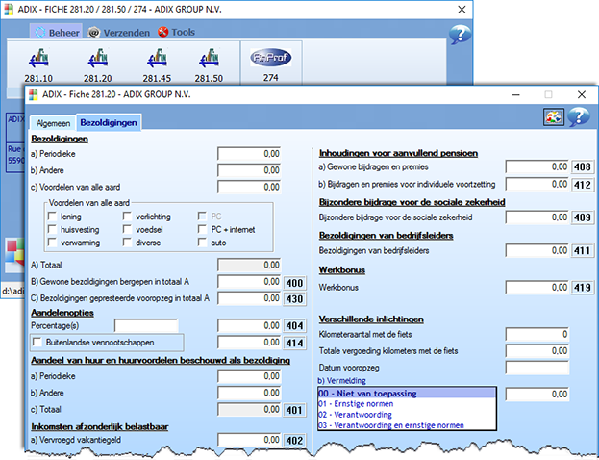Screen dimensions: 599x460
Task: Click the a) Periodieke bezoldigingen amount field
Action: point(249,154)
